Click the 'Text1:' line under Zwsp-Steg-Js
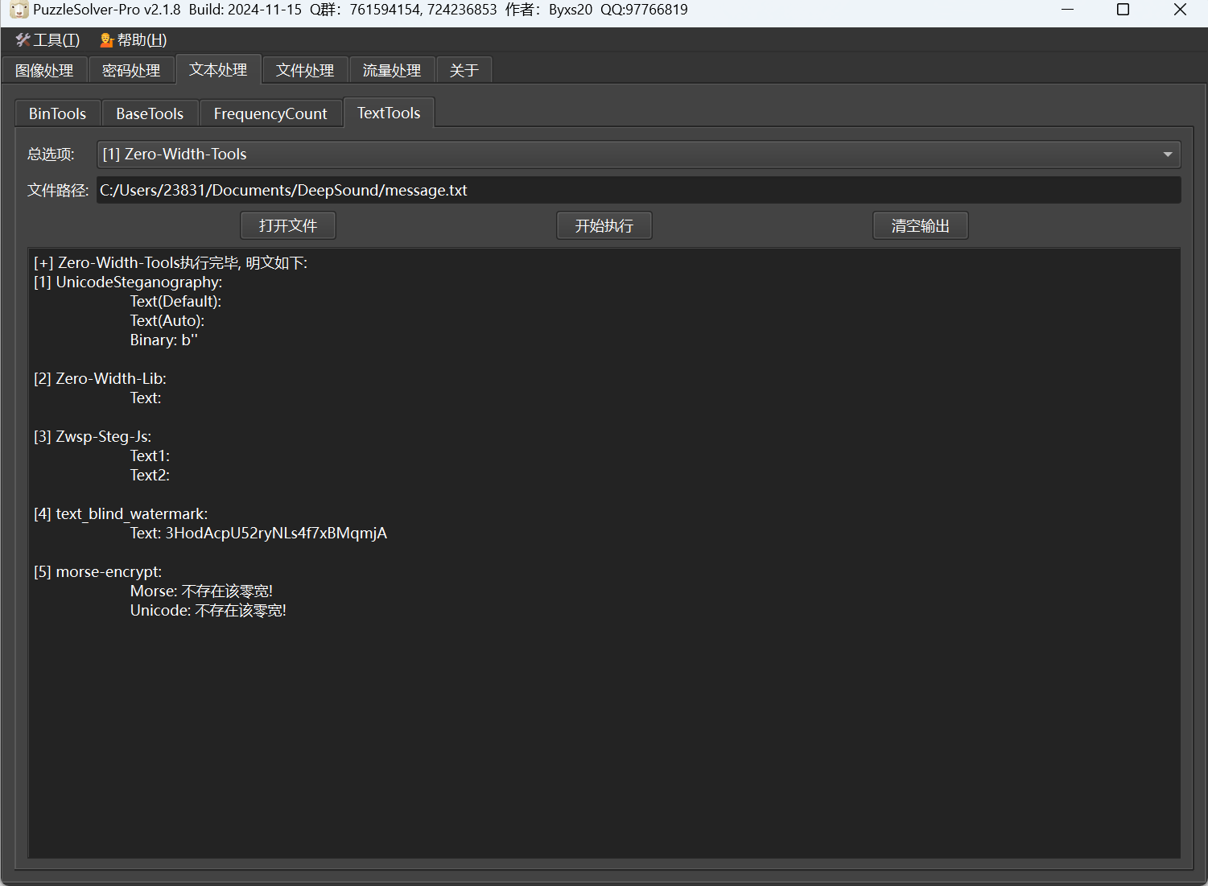 [150, 456]
